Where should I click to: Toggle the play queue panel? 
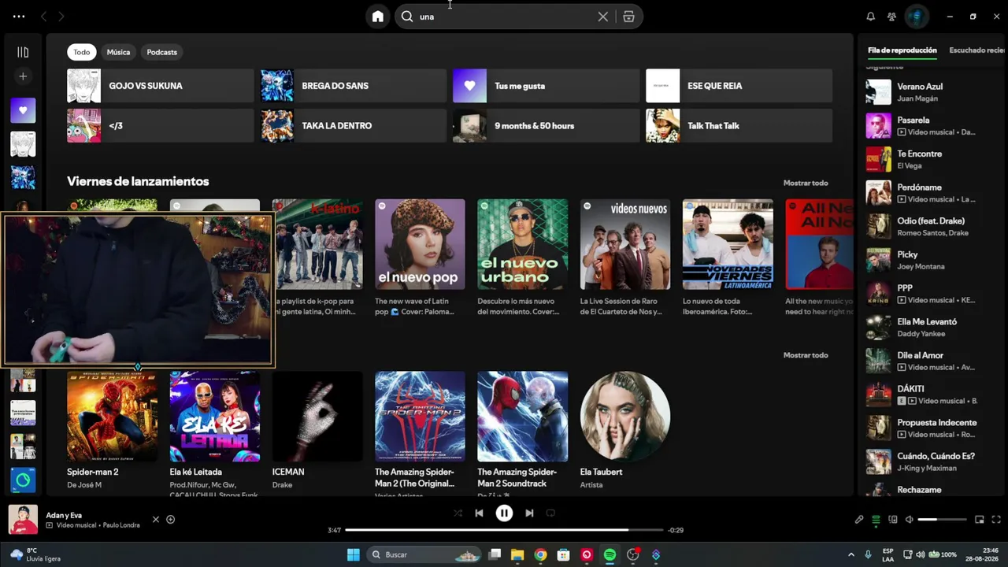click(x=876, y=520)
